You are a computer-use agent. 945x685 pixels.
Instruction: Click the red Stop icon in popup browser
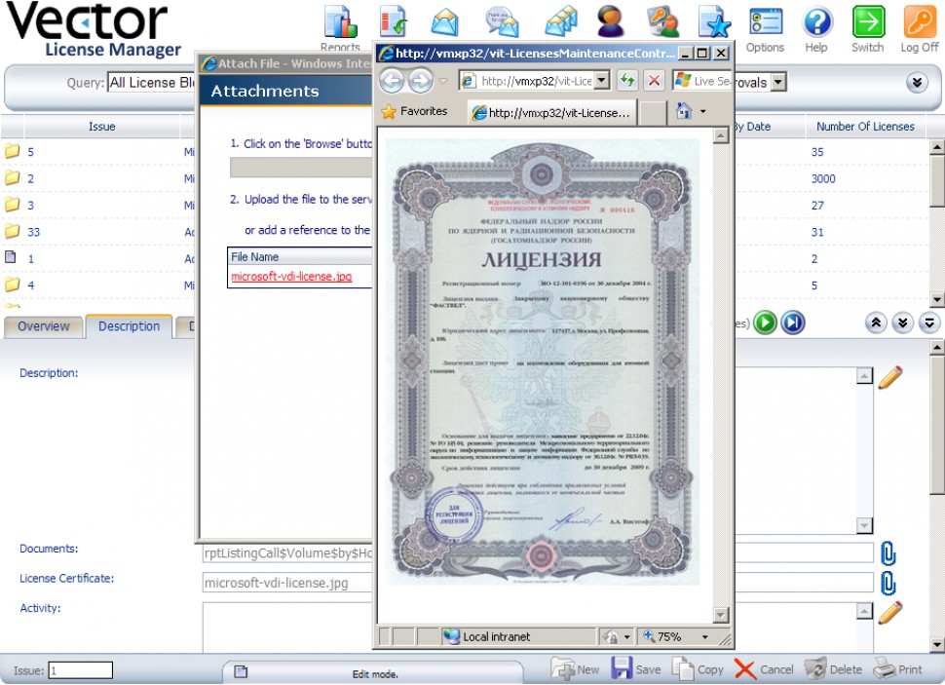[x=654, y=80]
